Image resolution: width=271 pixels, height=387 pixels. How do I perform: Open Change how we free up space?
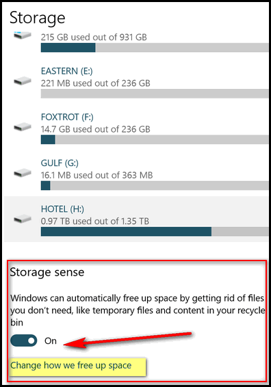(71, 365)
